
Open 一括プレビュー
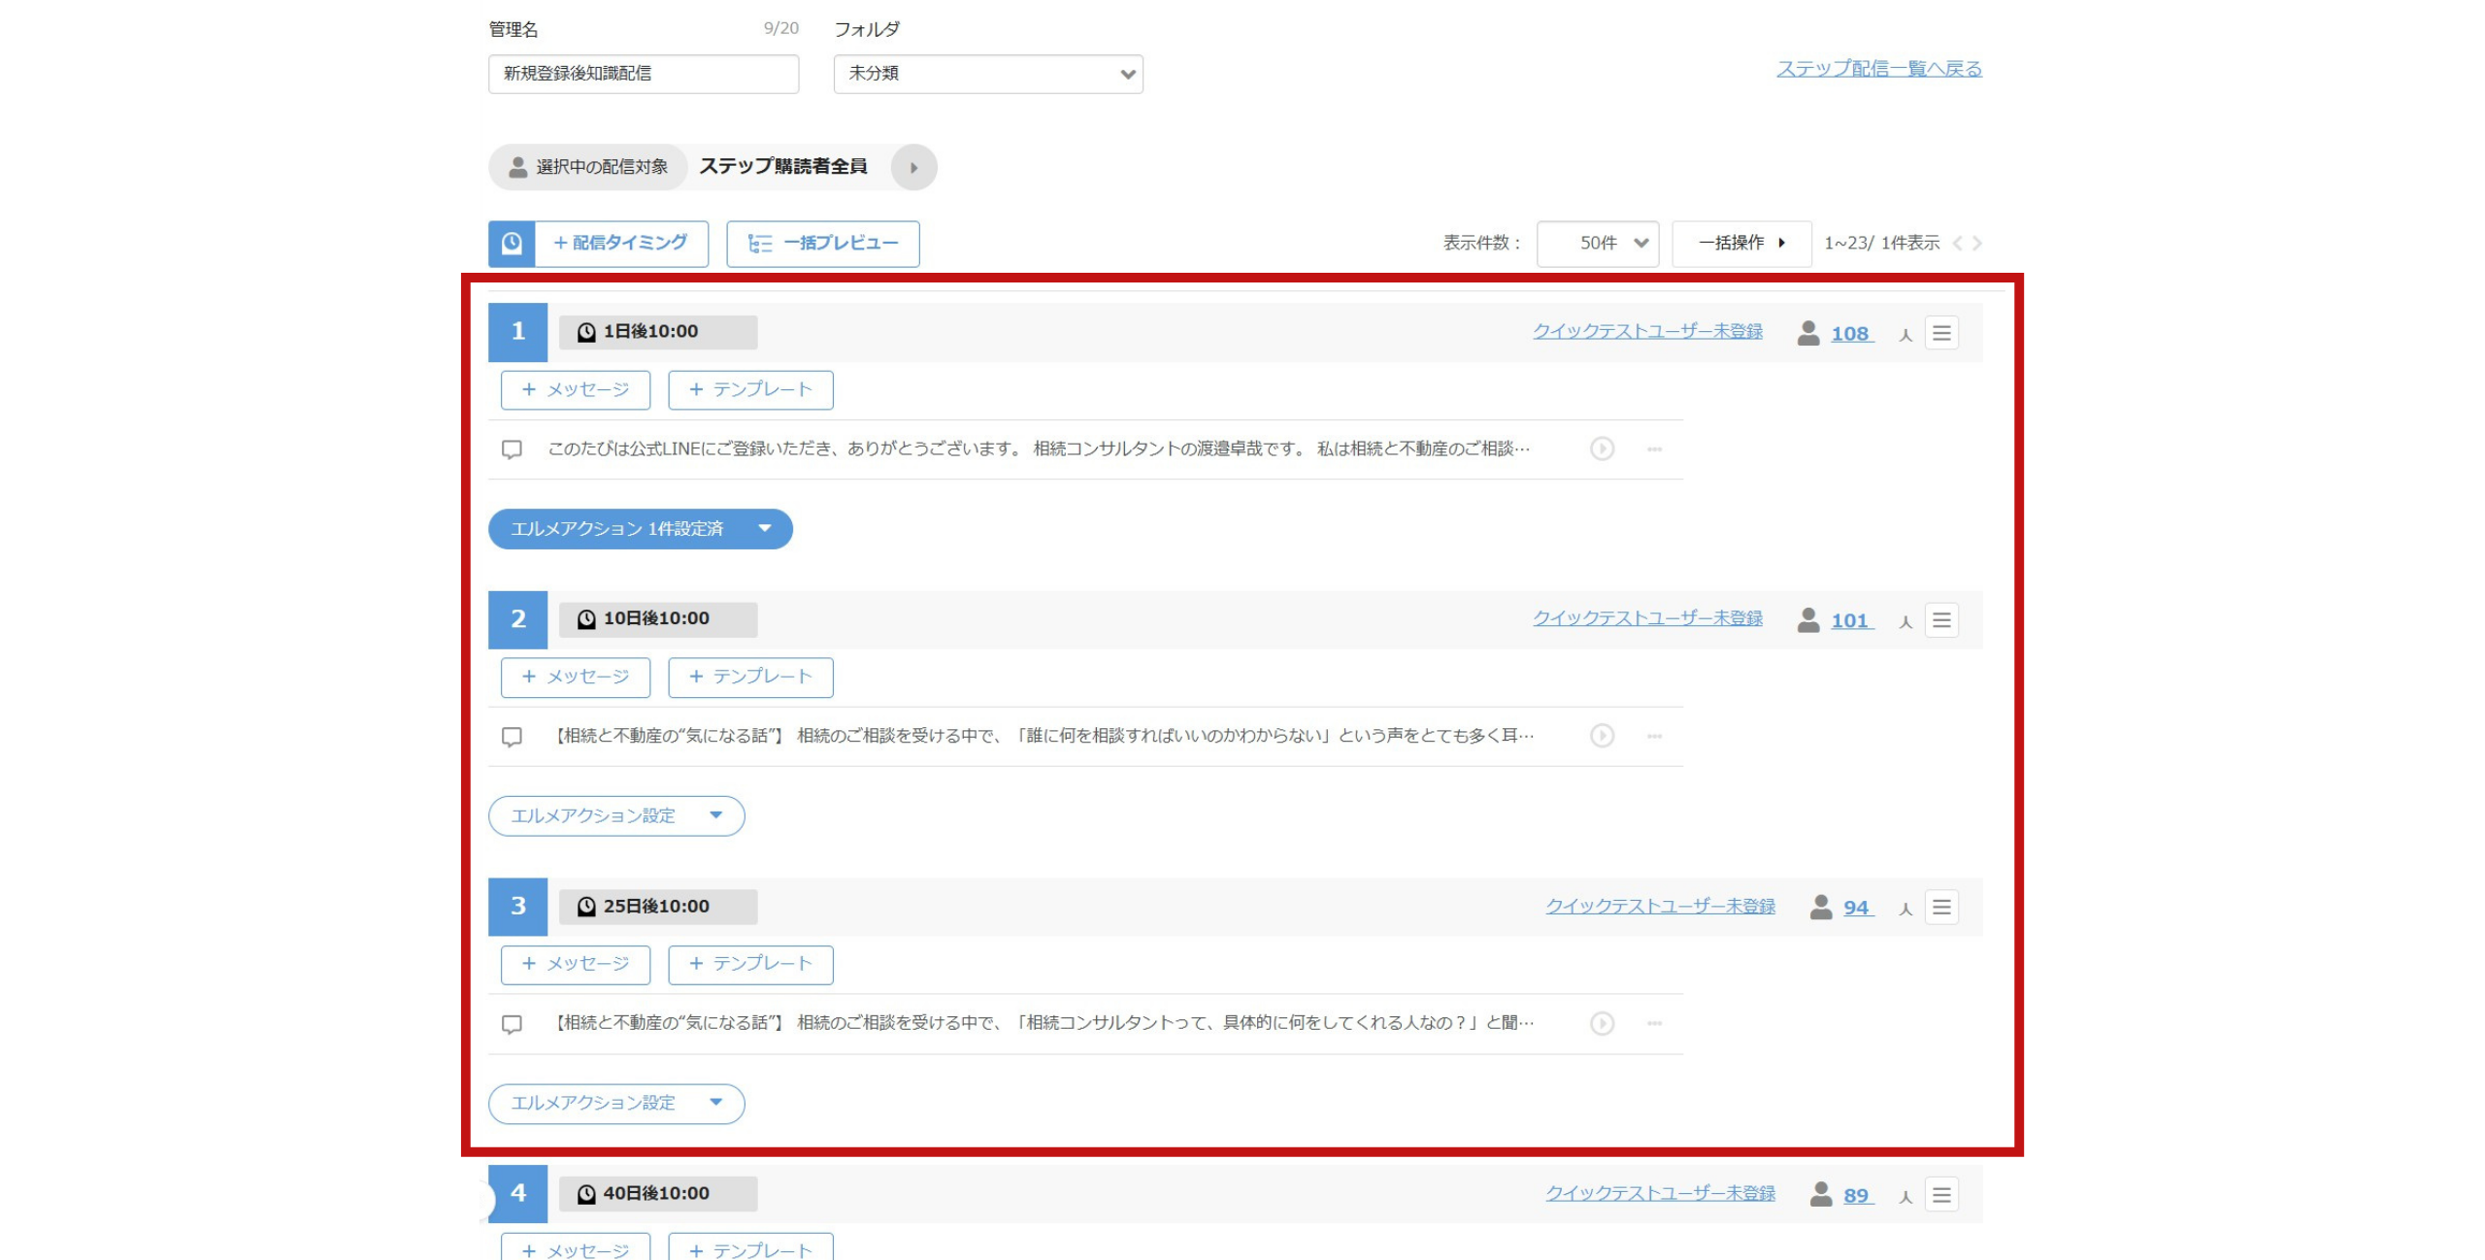[x=823, y=244]
